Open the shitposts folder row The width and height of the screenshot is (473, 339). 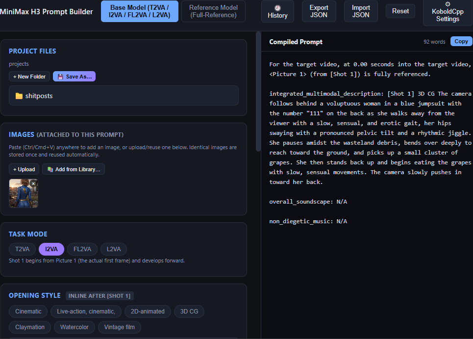(124, 96)
